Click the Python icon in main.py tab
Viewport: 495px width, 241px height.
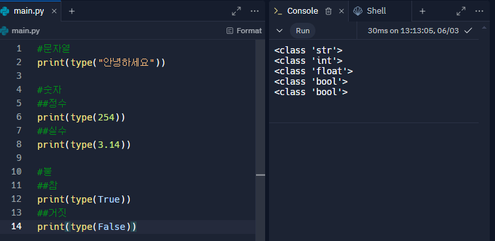point(5,11)
